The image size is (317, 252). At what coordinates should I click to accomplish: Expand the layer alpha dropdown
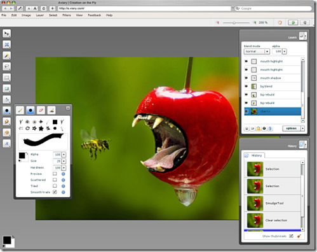[x=285, y=52]
